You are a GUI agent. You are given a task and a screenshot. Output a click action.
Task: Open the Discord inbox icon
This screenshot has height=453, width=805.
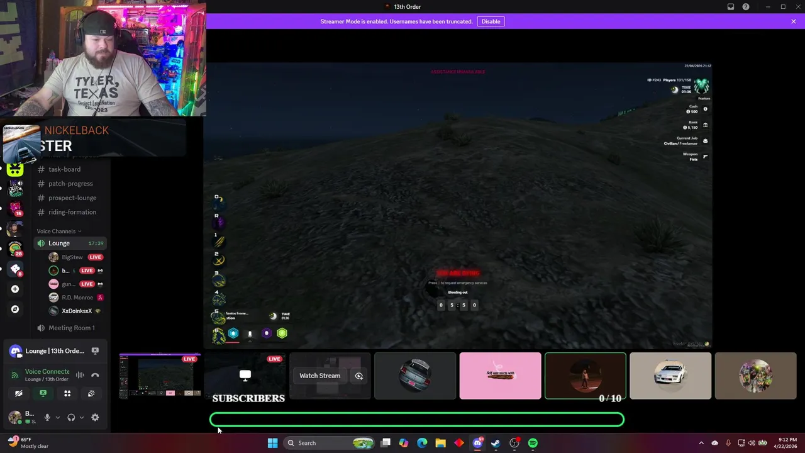pos(731,7)
